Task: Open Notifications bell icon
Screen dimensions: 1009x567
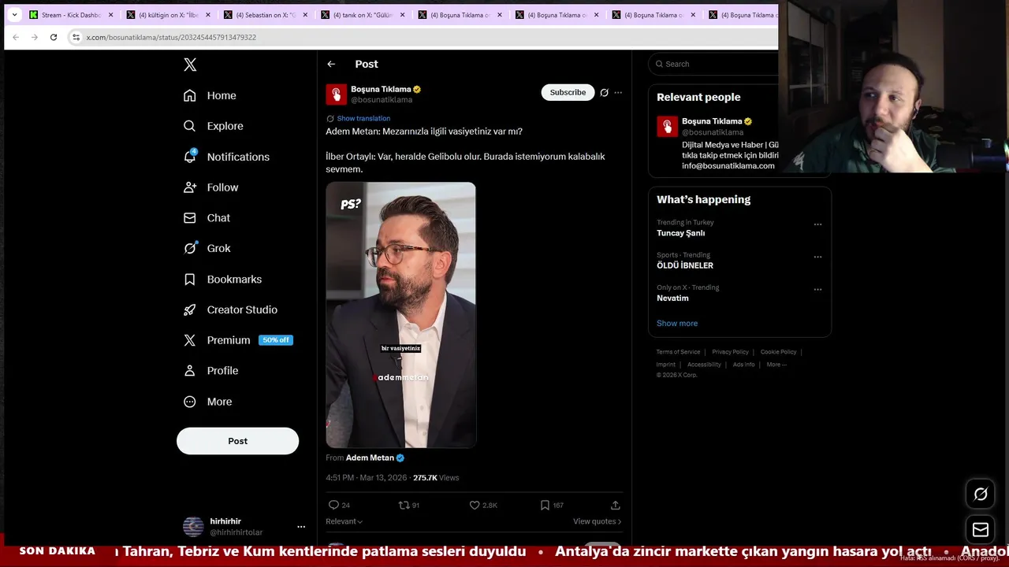Action: coord(190,157)
